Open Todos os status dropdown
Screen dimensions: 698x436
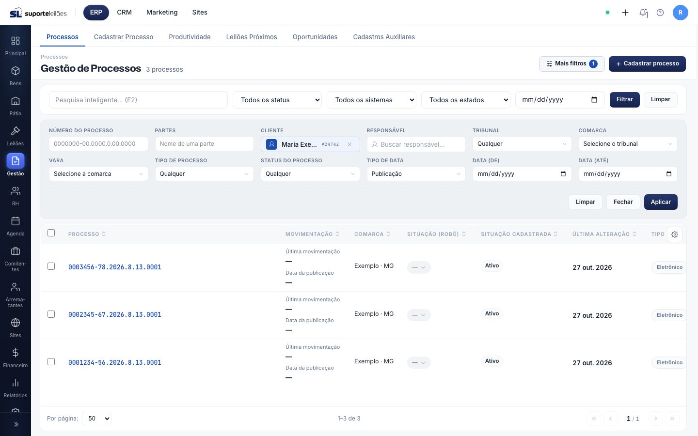(277, 100)
